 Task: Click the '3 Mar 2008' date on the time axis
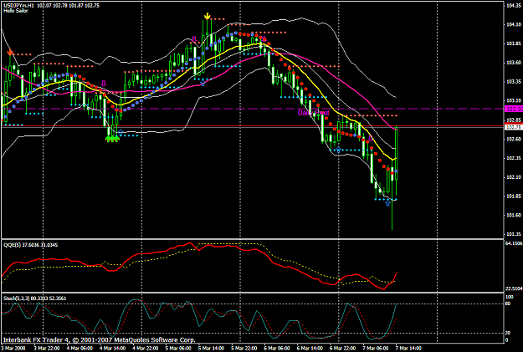pos(13,349)
